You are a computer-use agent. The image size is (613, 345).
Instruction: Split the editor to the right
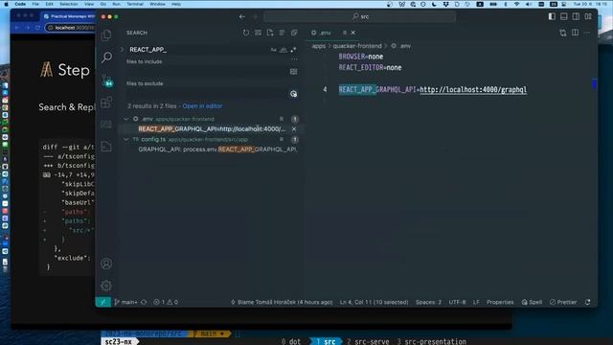pos(575,33)
